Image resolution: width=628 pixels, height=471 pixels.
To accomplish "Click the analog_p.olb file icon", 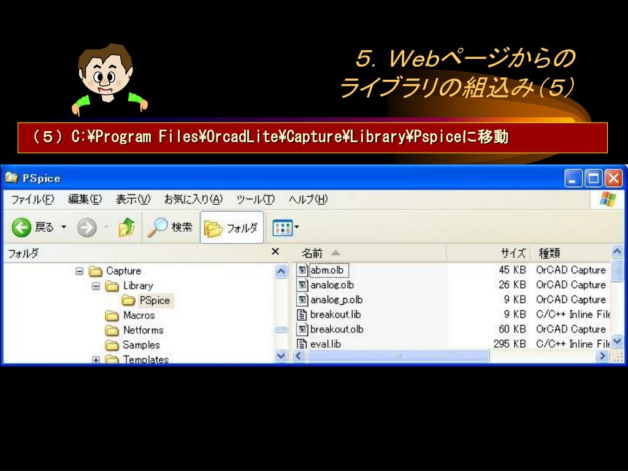I will [x=302, y=299].
